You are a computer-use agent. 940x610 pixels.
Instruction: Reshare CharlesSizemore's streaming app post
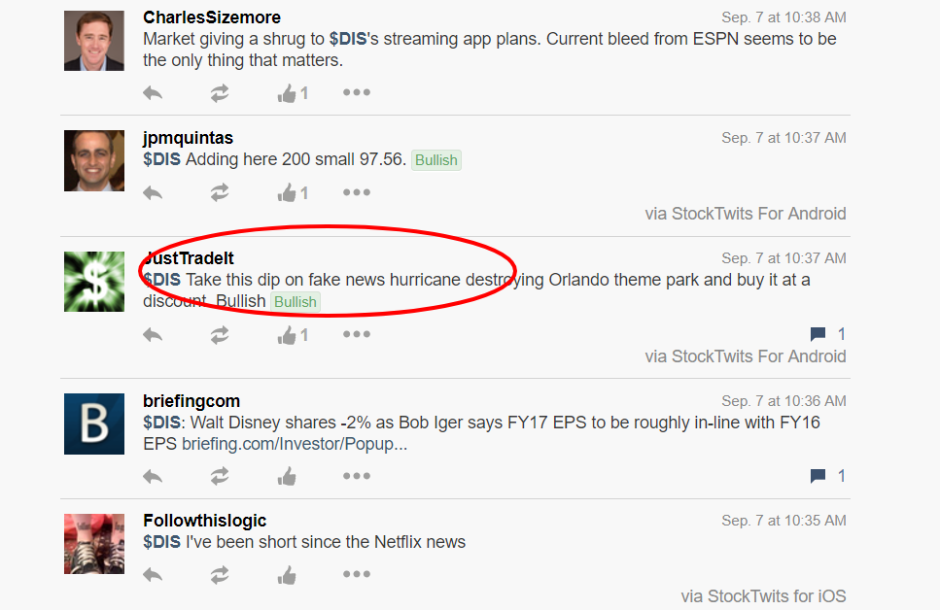(220, 93)
